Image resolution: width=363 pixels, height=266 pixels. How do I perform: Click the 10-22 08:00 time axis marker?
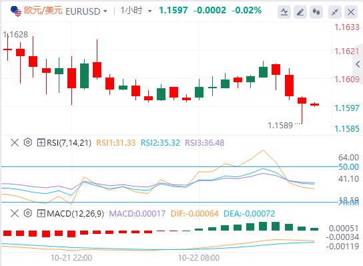[199, 258]
